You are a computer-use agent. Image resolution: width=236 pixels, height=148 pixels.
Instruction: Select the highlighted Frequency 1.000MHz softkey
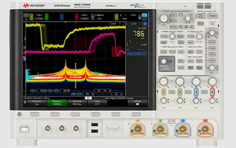click(57, 103)
